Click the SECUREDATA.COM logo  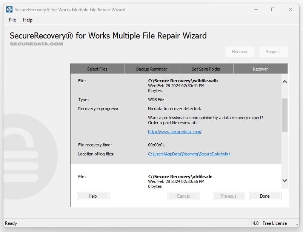point(36,44)
